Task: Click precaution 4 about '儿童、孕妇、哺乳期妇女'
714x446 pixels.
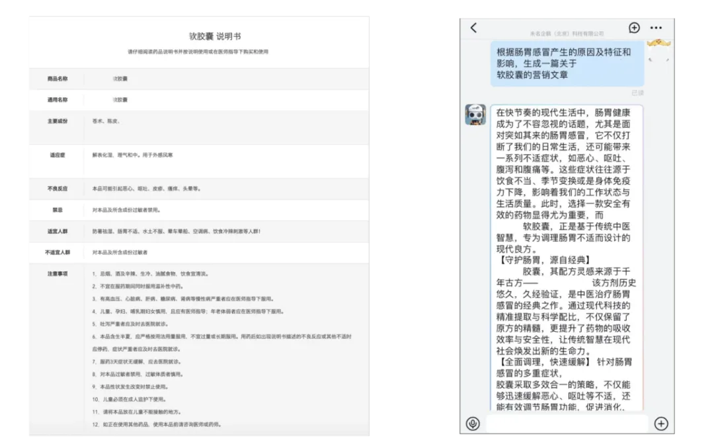Action: [188, 312]
